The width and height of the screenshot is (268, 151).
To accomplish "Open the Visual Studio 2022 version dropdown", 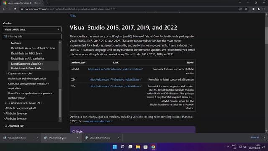I will pyautogui.click(x=32, y=29).
